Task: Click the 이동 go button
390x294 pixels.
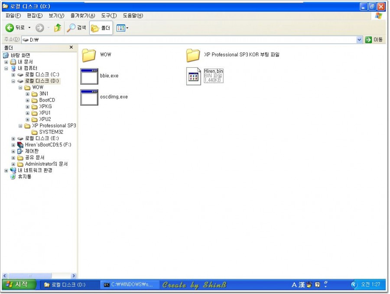Action: pyautogui.click(x=374, y=39)
